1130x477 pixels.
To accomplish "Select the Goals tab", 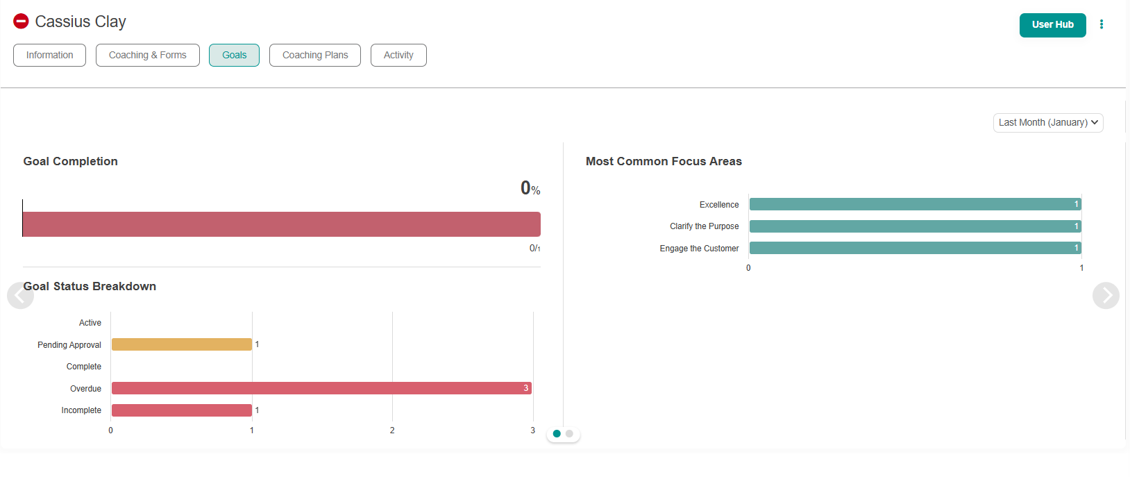I will point(234,56).
